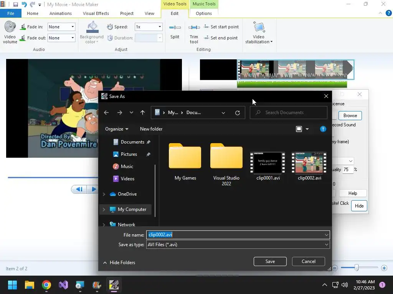This screenshot has height=294, width=393.
Task: Click Help in the background dialog
Action: point(353,193)
